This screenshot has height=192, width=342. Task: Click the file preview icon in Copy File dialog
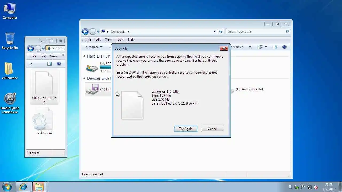click(x=132, y=105)
